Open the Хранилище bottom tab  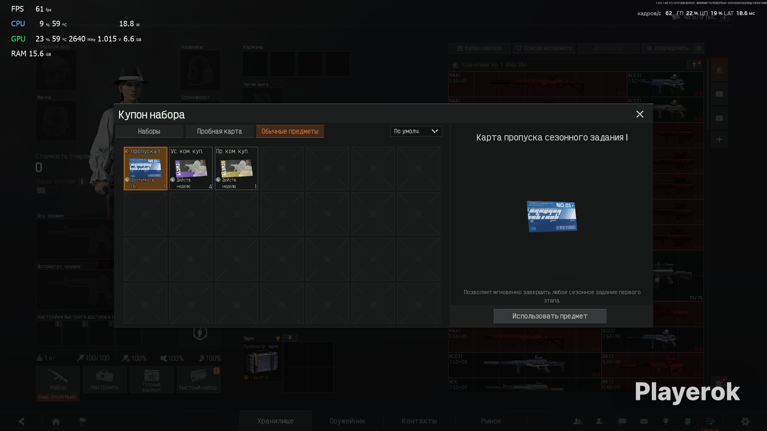coord(275,421)
